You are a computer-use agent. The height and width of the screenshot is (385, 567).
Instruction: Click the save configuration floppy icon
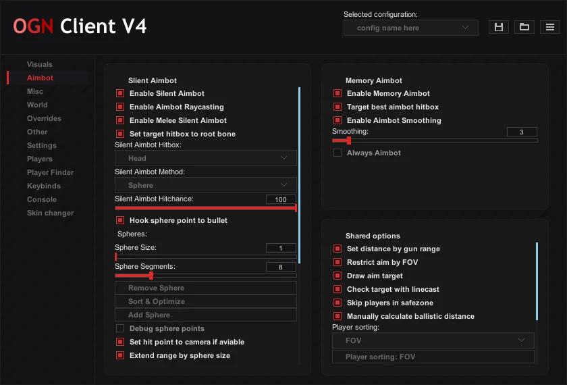[x=499, y=27]
